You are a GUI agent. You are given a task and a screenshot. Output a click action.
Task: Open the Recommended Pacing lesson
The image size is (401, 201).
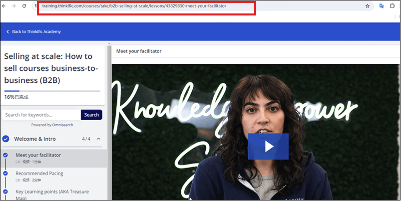click(39, 173)
